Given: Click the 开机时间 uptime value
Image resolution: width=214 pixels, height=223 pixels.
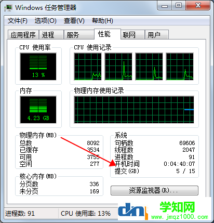Looking at the screenshot, I should click(x=179, y=164).
